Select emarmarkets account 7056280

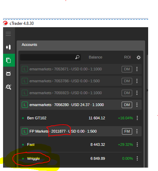(81, 105)
